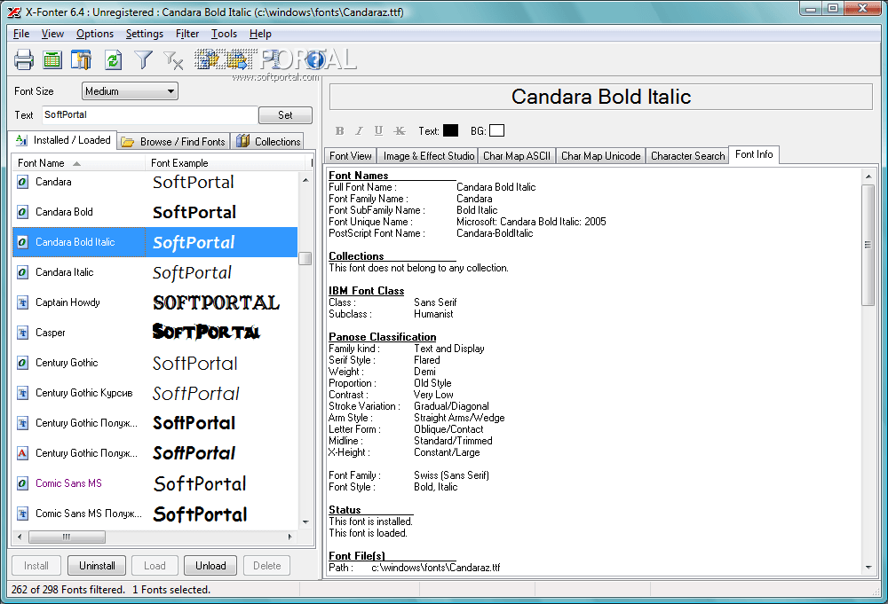Pick the white BG color swatch
The width and height of the screenshot is (888, 604).
point(496,130)
